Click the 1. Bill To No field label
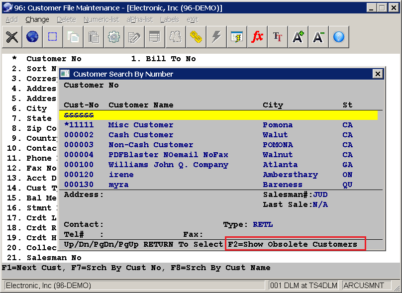The height and width of the screenshot is (293, 402). [164, 59]
